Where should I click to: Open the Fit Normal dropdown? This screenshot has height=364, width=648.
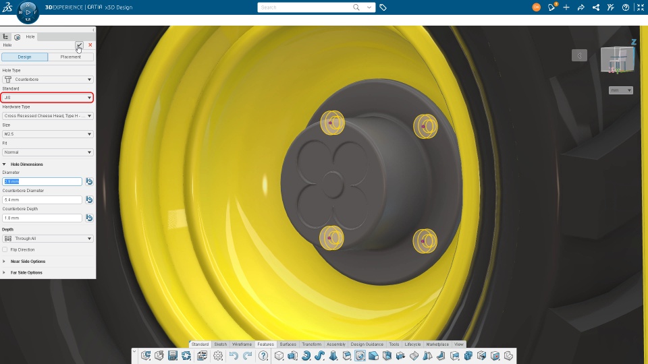pyautogui.click(x=47, y=152)
